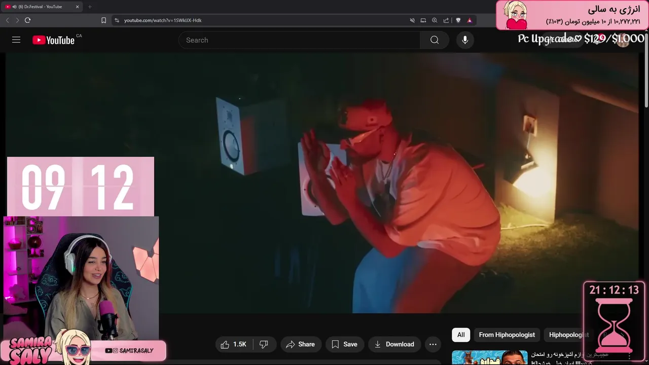Open the page zoom magnifier icon

point(435,20)
